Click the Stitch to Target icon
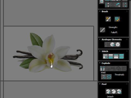Image resolution: width=131 pixels, height=98 pixels. [x=105, y=56]
